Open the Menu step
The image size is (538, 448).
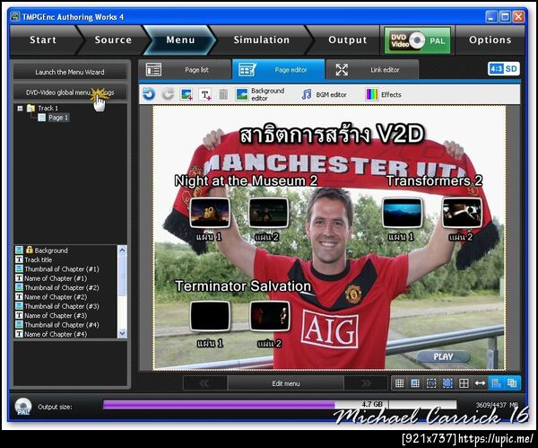(x=180, y=40)
